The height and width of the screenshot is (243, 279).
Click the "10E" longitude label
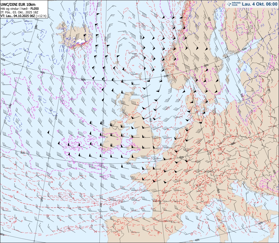[219, 191]
